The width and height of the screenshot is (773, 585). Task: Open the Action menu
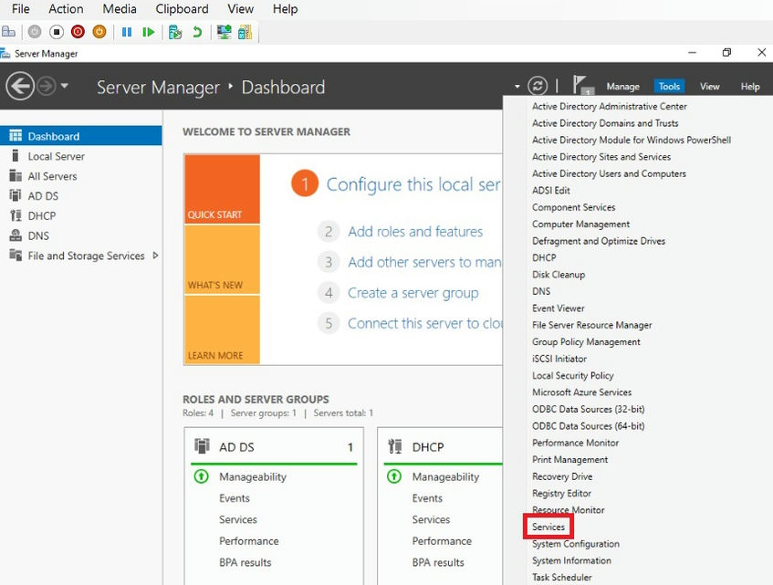[x=66, y=9]
